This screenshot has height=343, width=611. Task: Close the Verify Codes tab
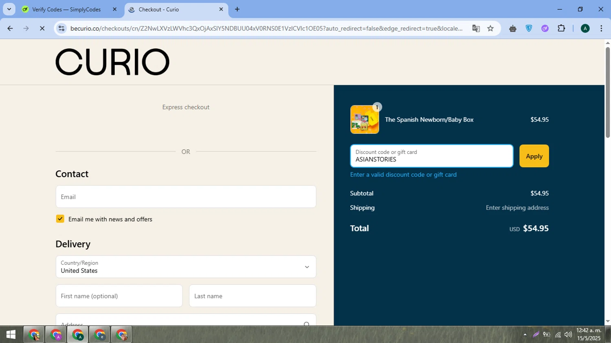[114, 9]
